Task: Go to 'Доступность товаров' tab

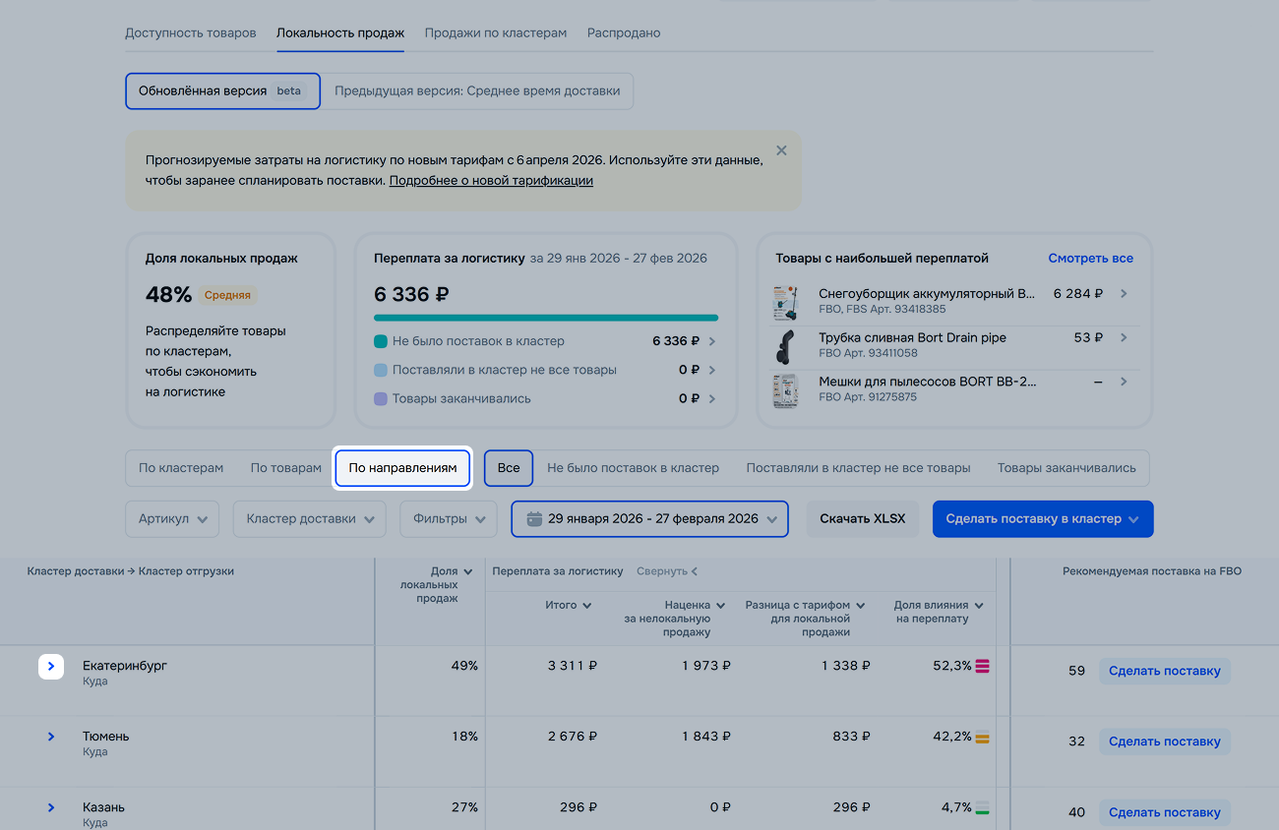Action: pyautogui.click(x=190, y=33)
